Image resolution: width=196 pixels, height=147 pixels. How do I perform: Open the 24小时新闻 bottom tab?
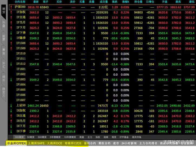(x=129, y=143)
